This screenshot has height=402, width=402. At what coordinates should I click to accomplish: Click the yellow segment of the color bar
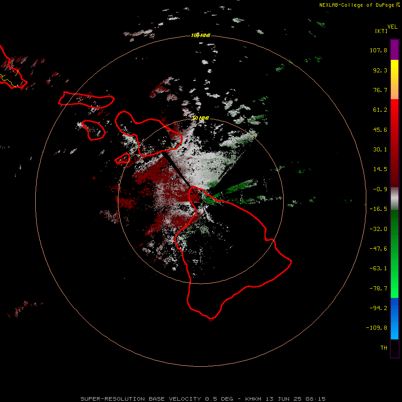pyautogui.click(x=394, y=71)
